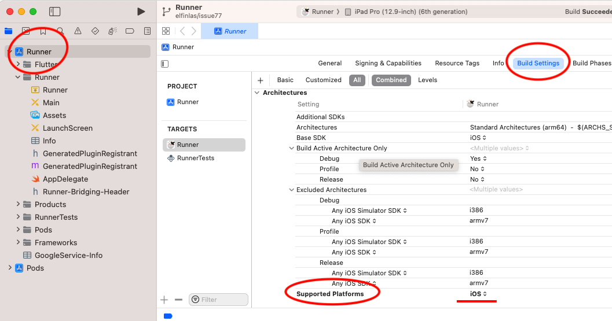The width and height of the screenshot is (612, 321).
Task: Select the Build Settings tab
Action: coord(538,63)
